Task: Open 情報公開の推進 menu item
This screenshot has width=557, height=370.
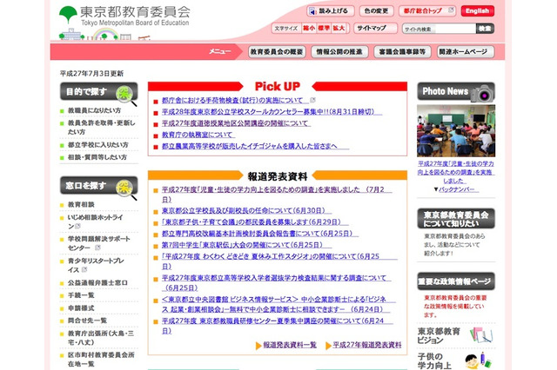Action: tap(339, 52)
